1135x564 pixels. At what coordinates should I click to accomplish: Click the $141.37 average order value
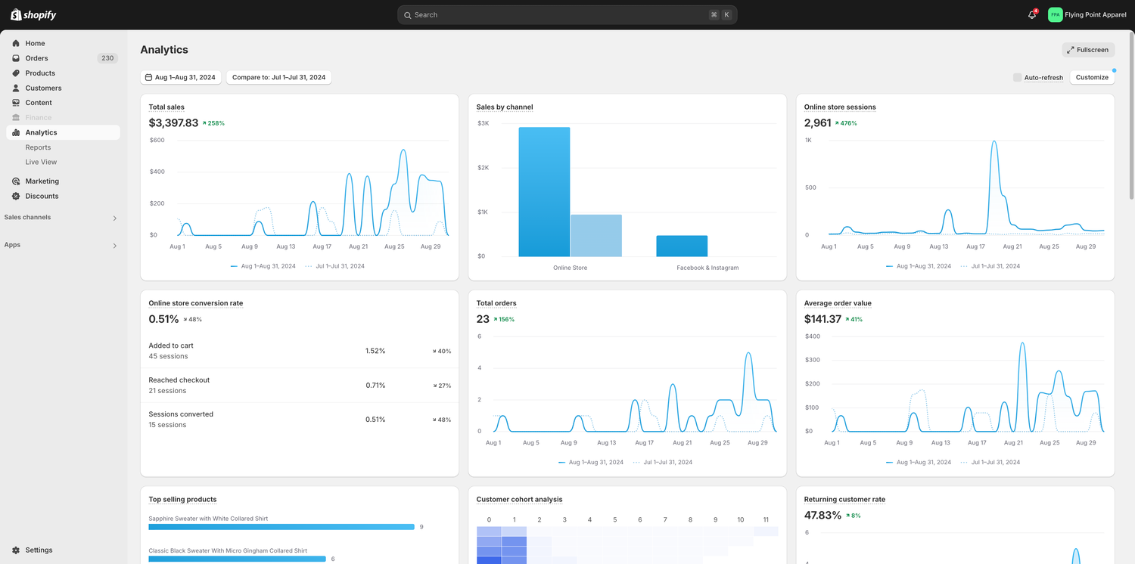(x=822, y=319)
